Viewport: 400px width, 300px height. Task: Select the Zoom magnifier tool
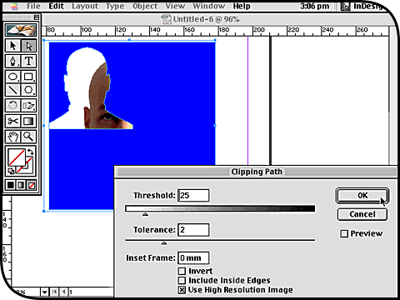28,137
